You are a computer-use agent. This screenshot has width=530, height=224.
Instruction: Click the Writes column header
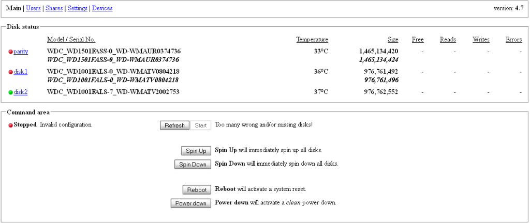[x=481, y=40]
